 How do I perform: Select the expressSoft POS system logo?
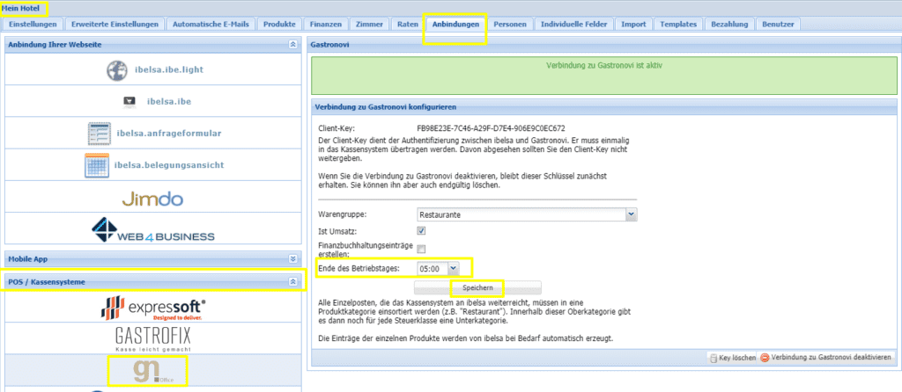click(153, 309)
